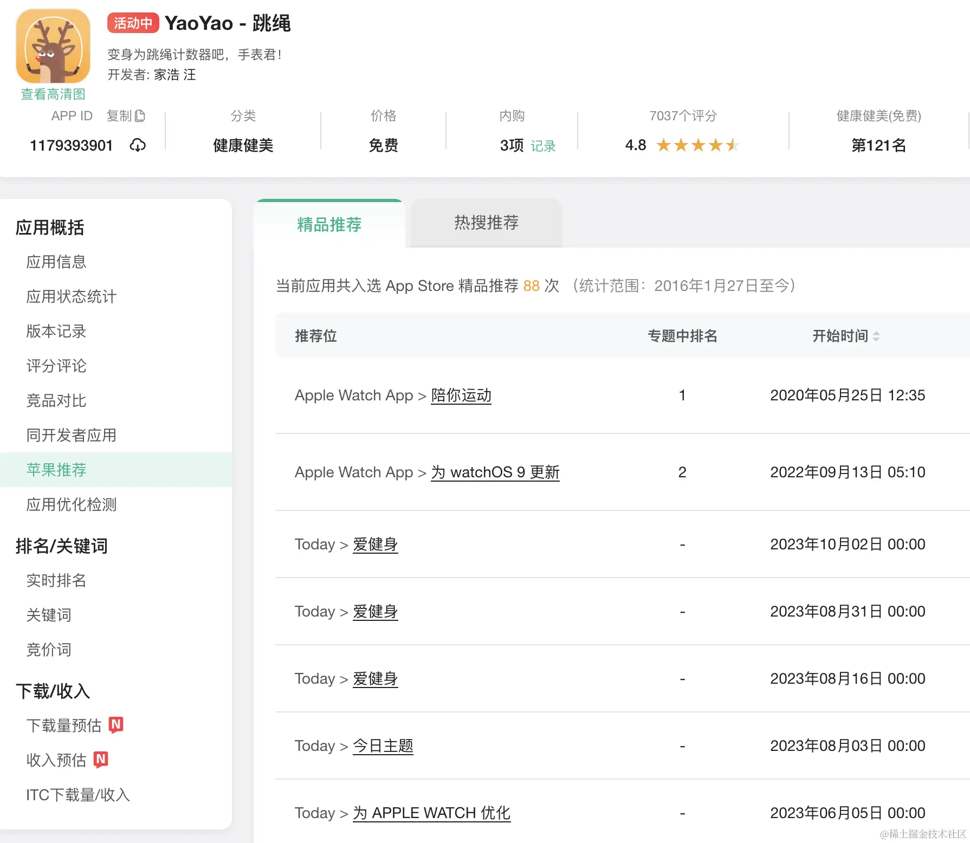Viewport: 970px width, 843px height.
Task: Click the 4.8 star rating display
Action: (682, 145)
